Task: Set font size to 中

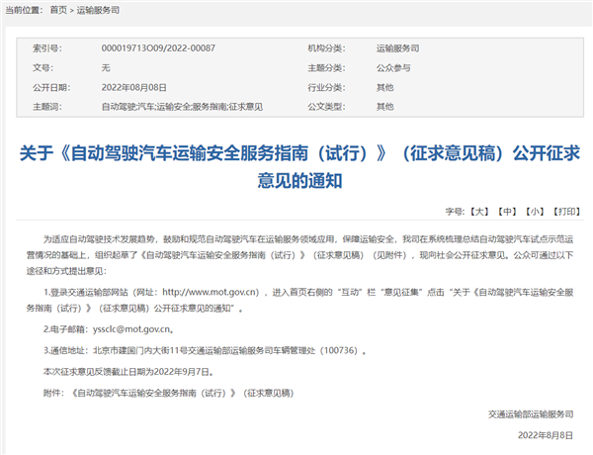Action: tap(507, 212)
